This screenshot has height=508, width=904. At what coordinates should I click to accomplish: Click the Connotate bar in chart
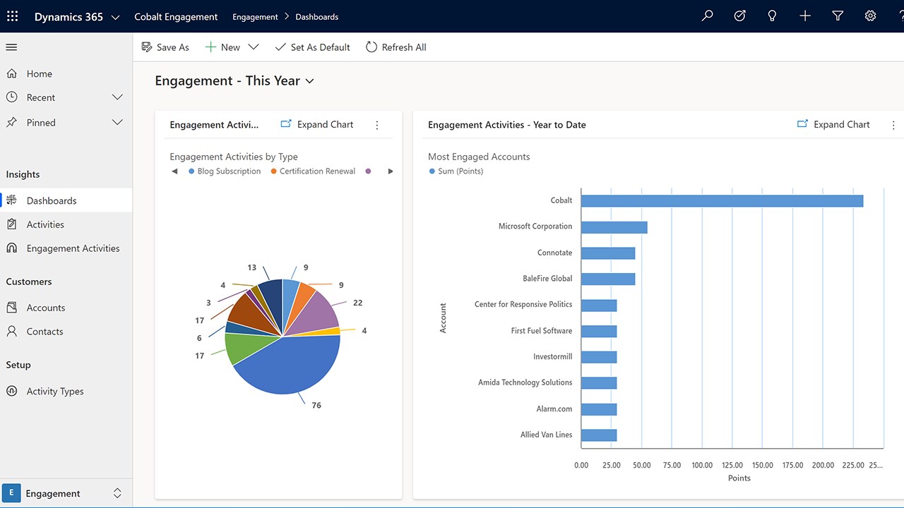608,253
